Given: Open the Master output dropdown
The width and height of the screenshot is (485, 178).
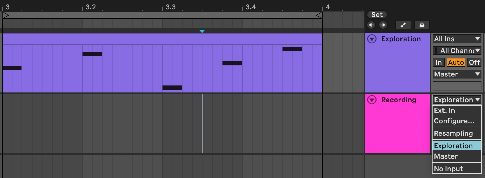Looking at the screenshot, I should pyautogui.click(x=457, y=74).
